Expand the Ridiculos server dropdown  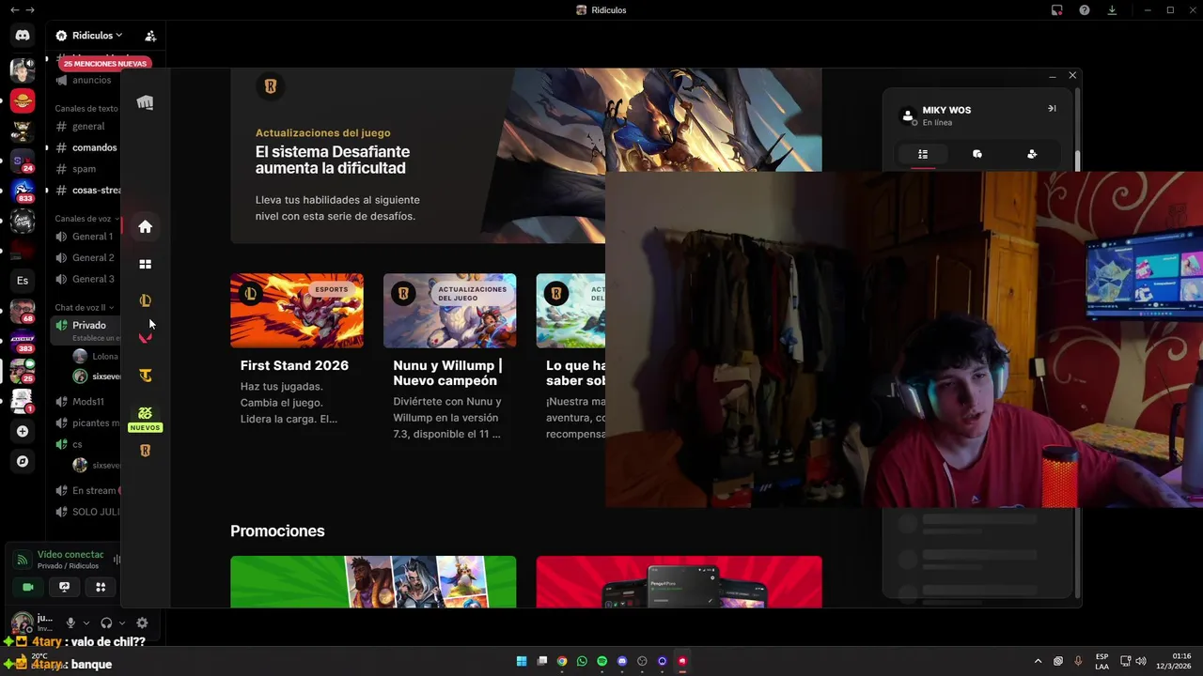coord(89,36)
